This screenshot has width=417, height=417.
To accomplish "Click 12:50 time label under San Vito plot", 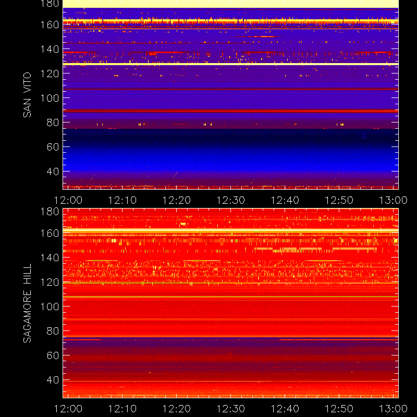I will 339,200.
